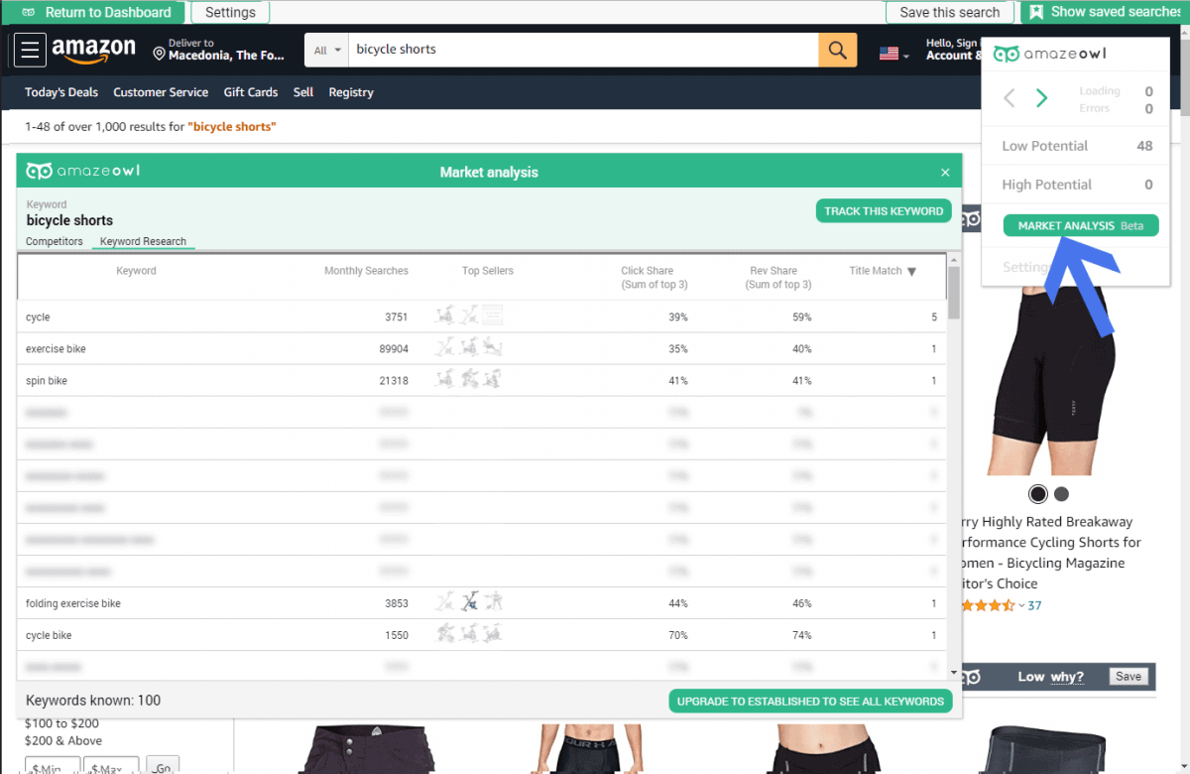Open the All departments search dropdown
The width and height of the screenshot is (1190, 774).
coord(327,50)
